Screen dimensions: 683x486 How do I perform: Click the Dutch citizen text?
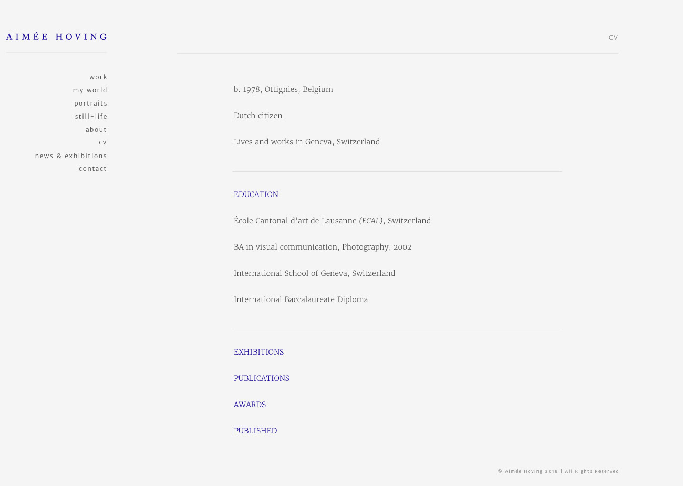(x=258, y=116)
